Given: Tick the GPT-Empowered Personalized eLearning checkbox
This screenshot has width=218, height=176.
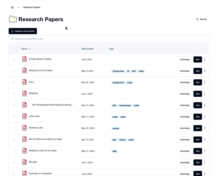Looking at the screenshot, I should 14,105.
